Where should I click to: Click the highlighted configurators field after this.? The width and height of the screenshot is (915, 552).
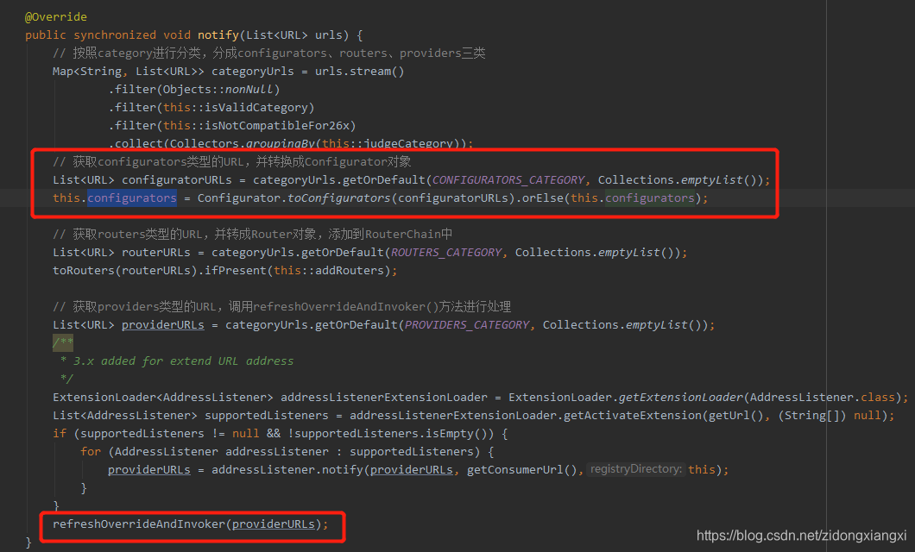132,198
